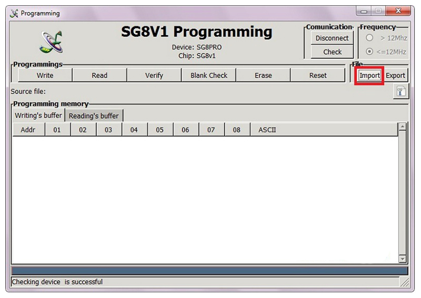The image size is (421, 298).
Task: Click the Read programming button
Action: [x=99, y=75]
